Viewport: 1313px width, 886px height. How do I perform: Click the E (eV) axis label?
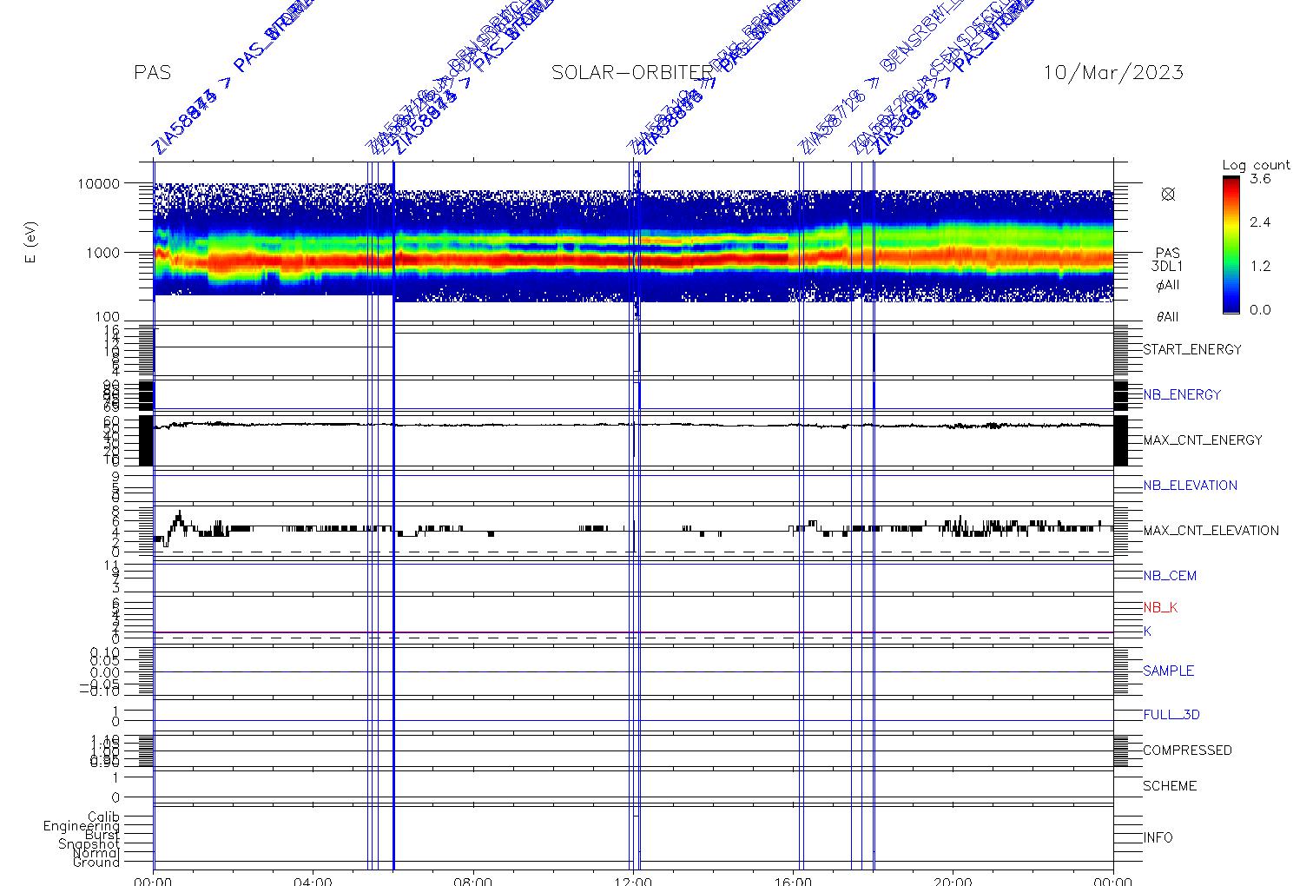[31, 243]
